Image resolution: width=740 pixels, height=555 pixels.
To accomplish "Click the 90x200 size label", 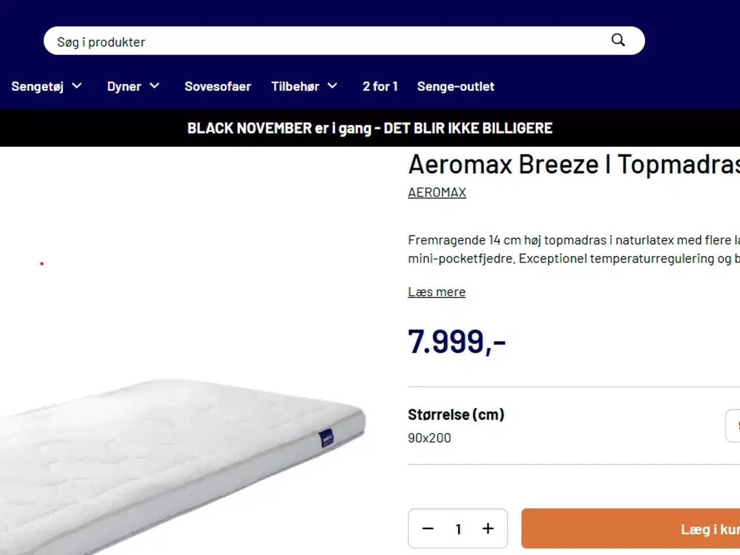I will coord(430,438).
